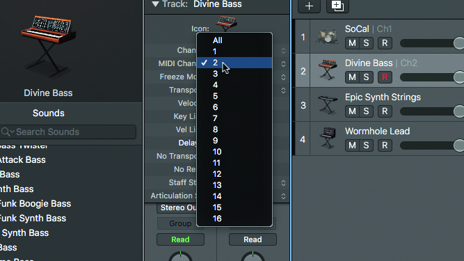
Task: Choose channel 12 in the menu
Action: [x=234, y=174]
